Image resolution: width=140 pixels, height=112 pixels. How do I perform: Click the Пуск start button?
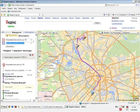[4, 107]
